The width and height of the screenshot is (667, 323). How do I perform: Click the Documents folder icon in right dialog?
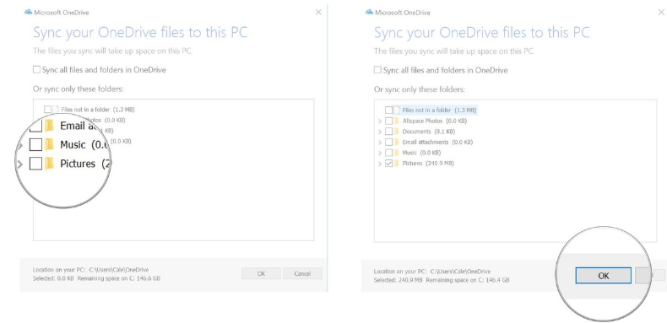tap(397, 132)
